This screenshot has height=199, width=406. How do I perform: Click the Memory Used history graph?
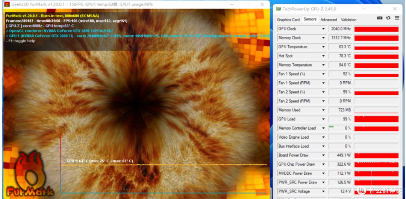[376, 110]
